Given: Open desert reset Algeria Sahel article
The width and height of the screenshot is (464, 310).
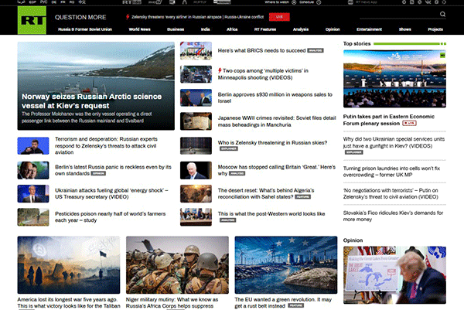Looking at the screenshot, I should tap(266, 193).
